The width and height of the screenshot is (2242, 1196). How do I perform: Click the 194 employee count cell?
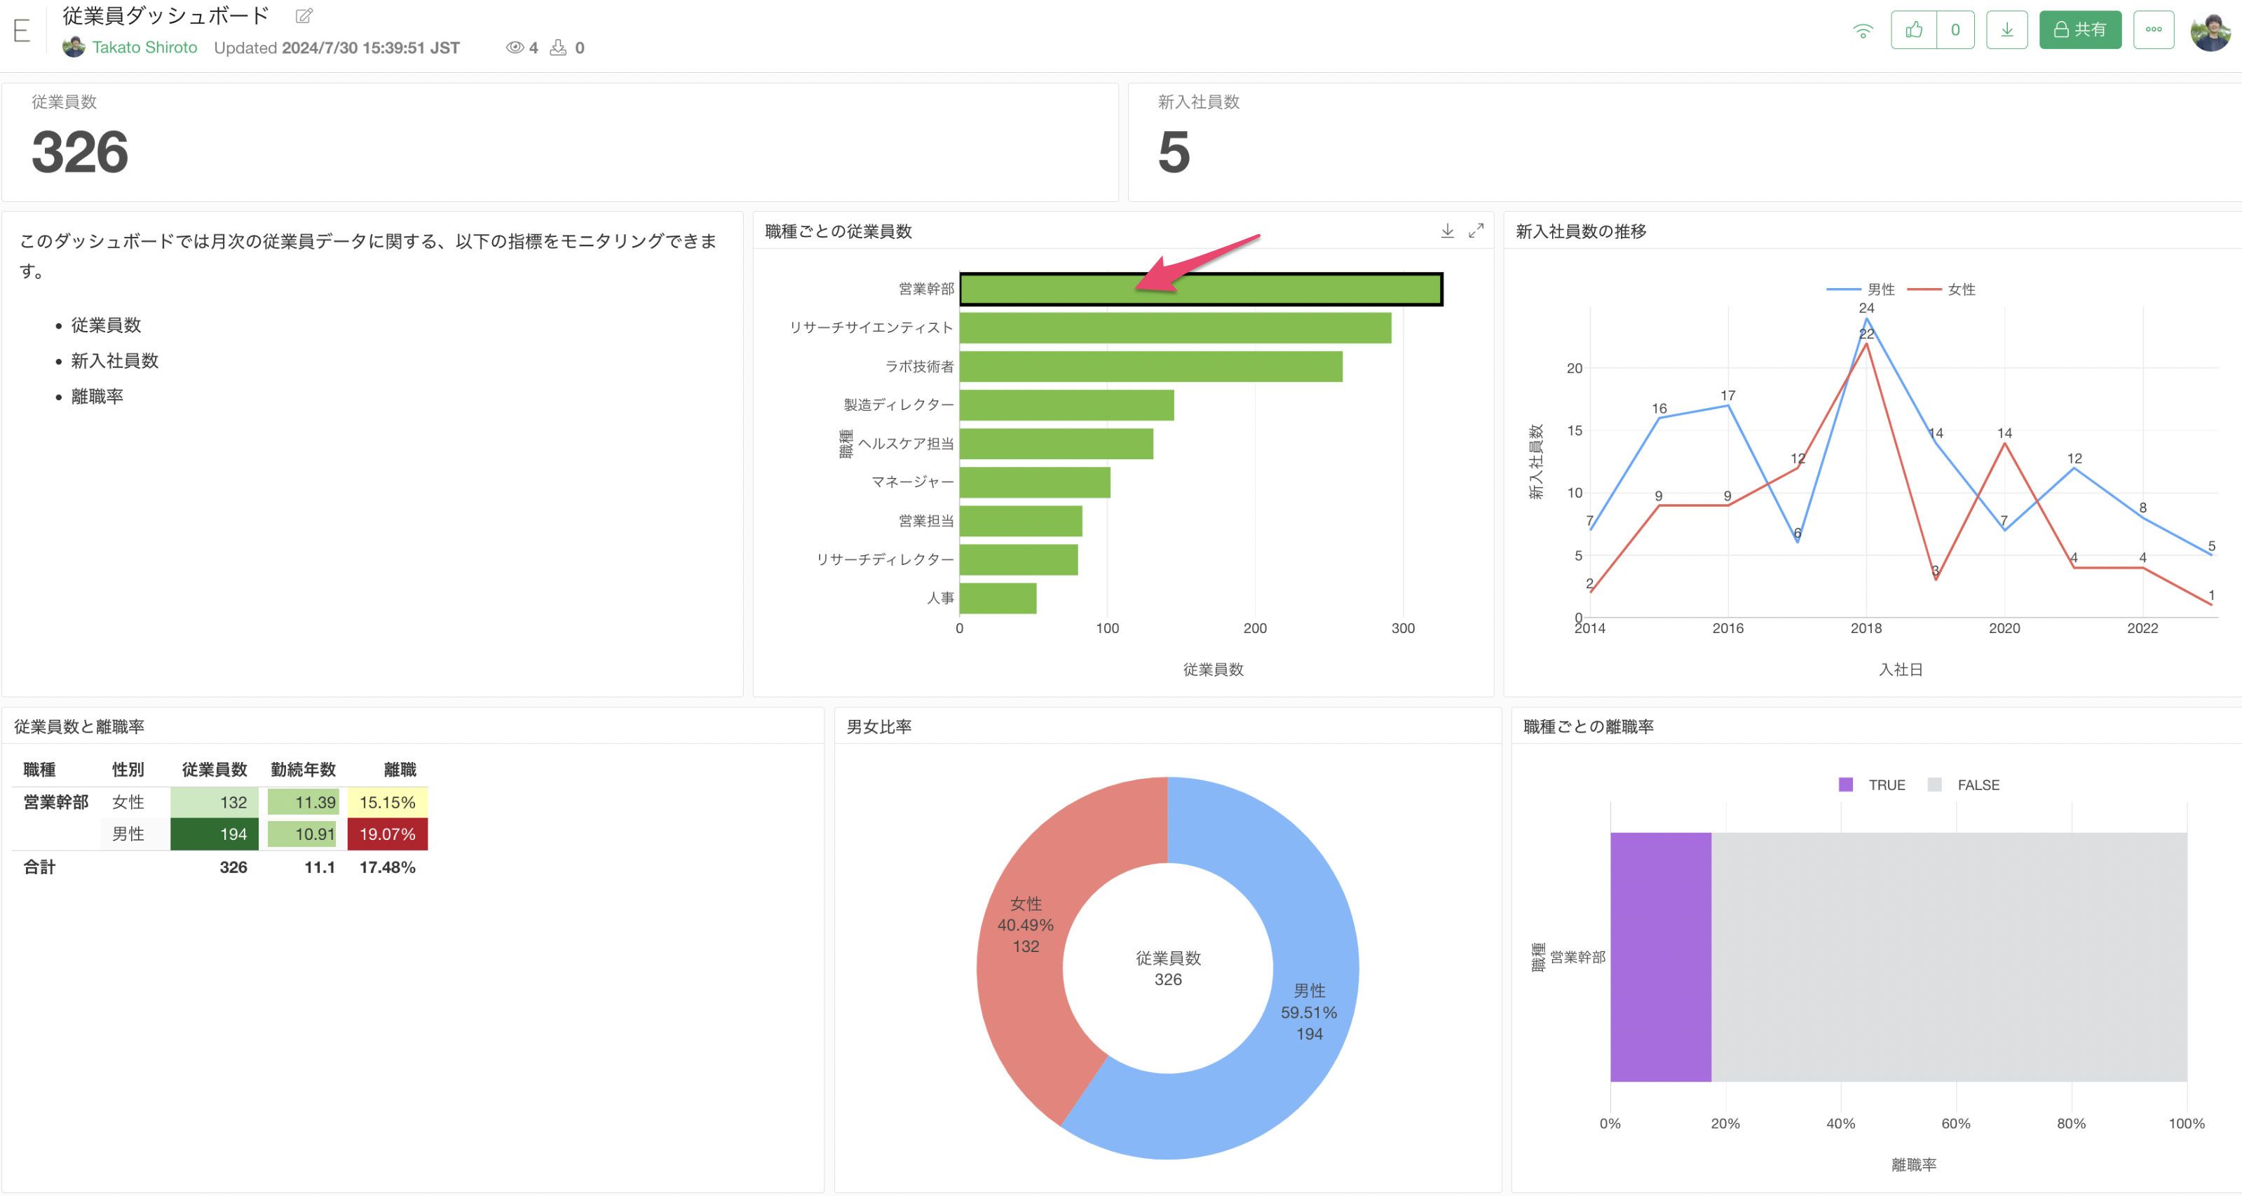[x=214, y=834]
